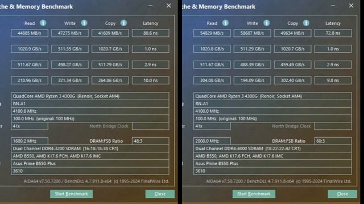This screenshot has height=204, width=364.
Task: Close right window via title bar X
Action: point(351,6)
